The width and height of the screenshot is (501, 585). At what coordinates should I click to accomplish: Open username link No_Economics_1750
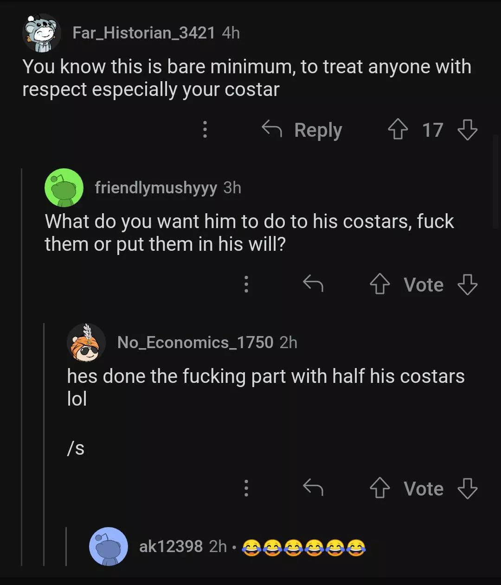tap(195, 343)
